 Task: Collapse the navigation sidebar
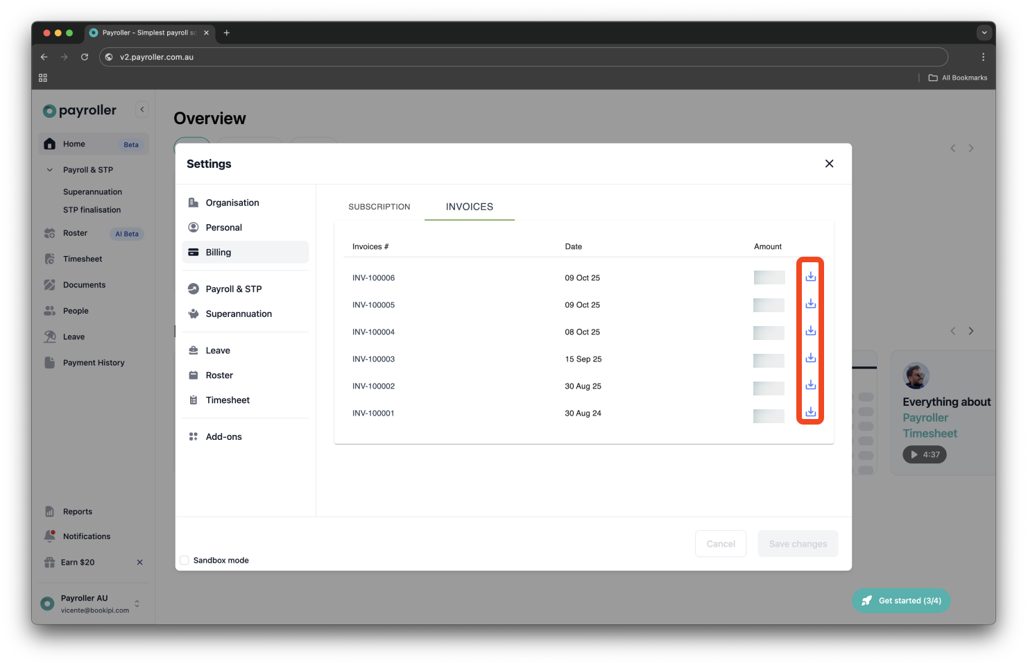pos(142,109)
